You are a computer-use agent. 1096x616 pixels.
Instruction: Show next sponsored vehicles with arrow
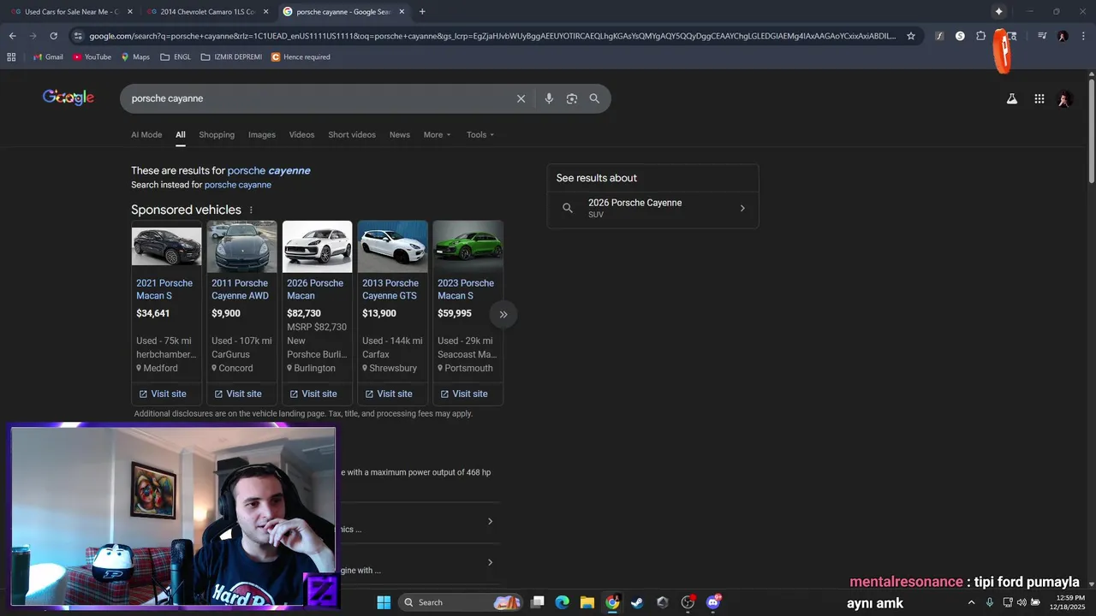[503, 314]
